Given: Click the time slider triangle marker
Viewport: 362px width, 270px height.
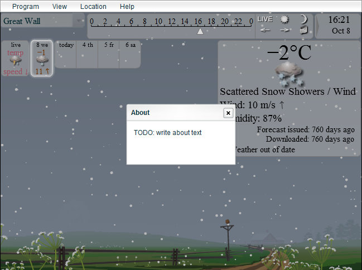Looking at the screenshot, I should tap(200, 31).
